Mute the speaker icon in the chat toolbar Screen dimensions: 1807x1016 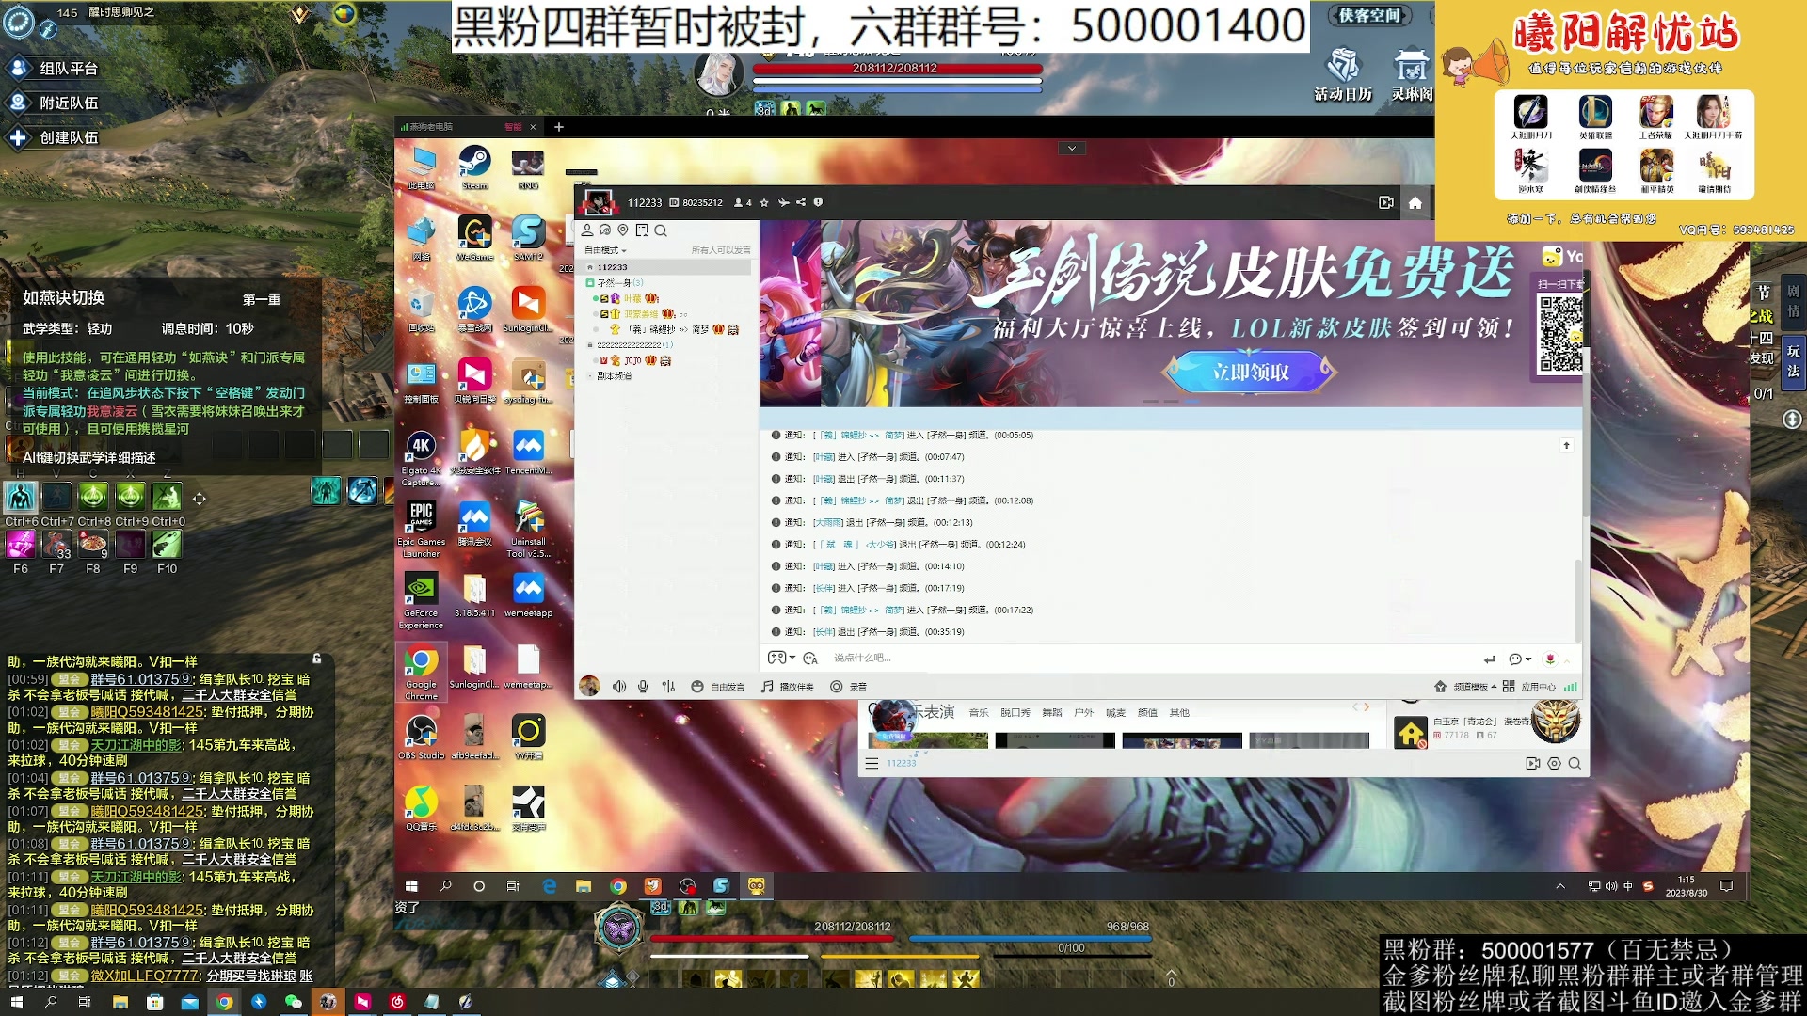pos(618,686)
